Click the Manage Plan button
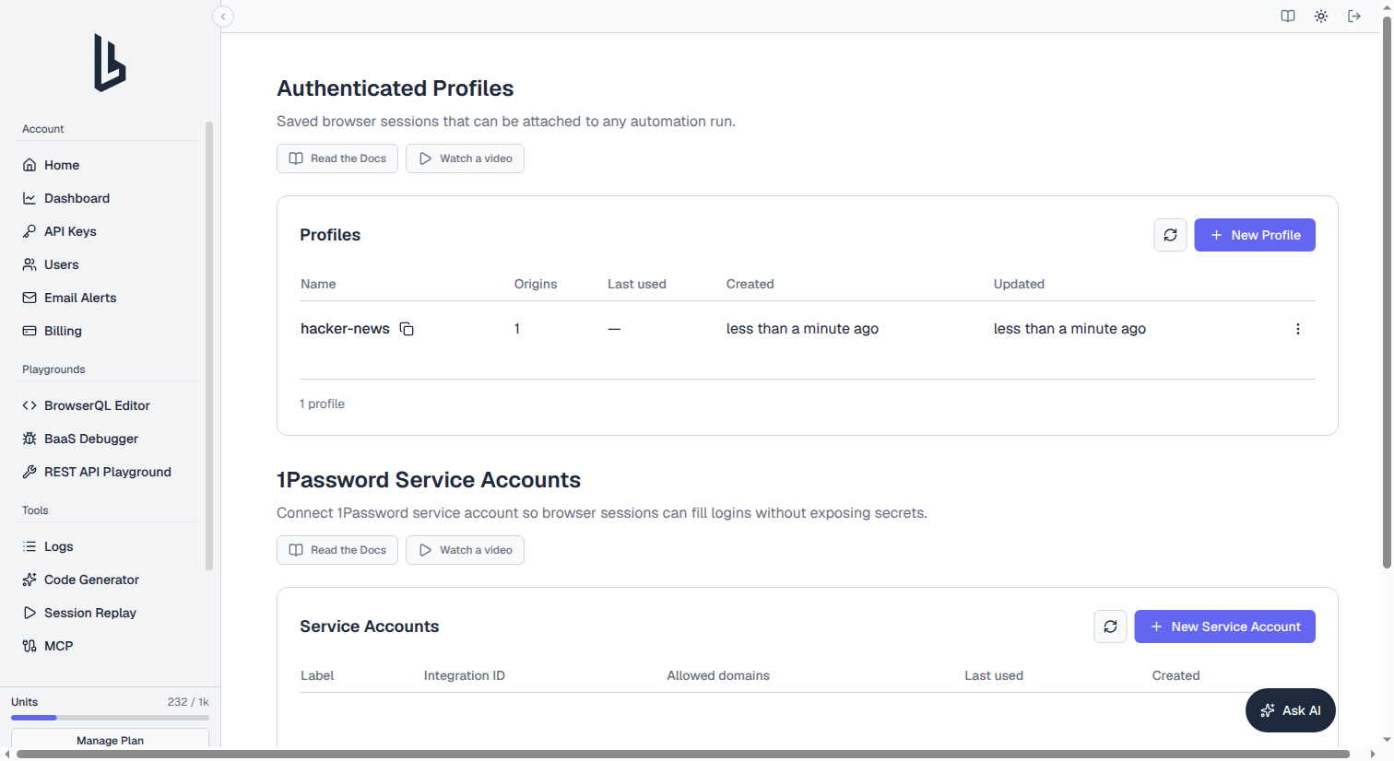Image resolution: width=1394 pixels, height=761 pixels. point(110,739)
